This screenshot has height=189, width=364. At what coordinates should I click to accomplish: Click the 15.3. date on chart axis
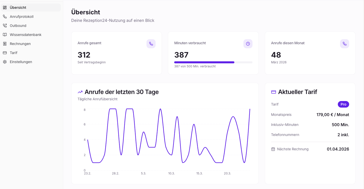(x=199, y=174)
